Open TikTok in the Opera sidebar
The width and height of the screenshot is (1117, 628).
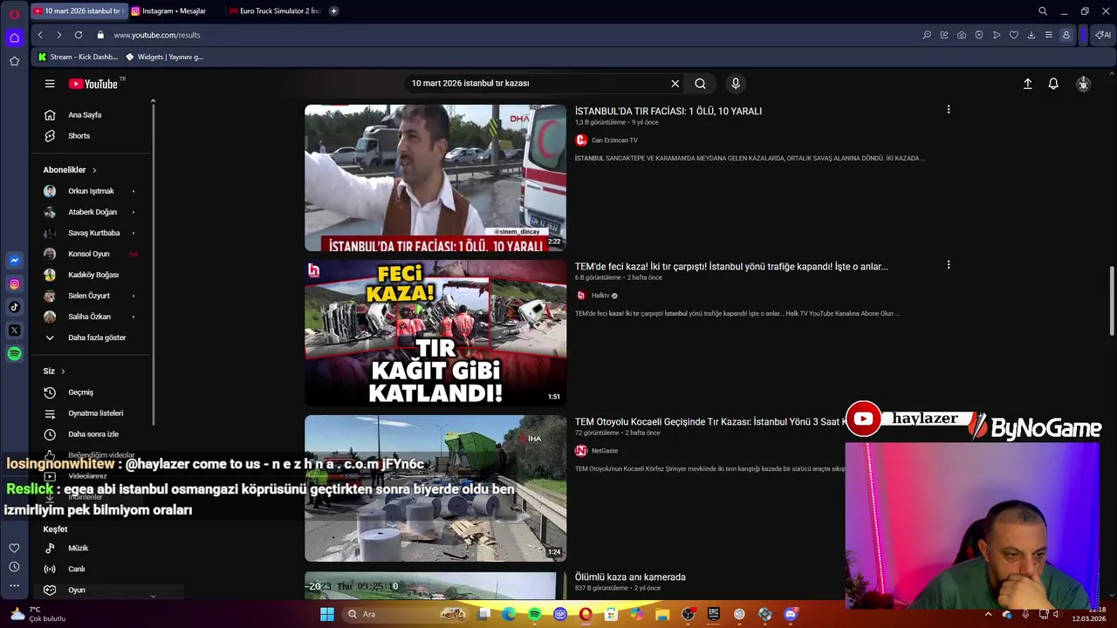(14, 307)
